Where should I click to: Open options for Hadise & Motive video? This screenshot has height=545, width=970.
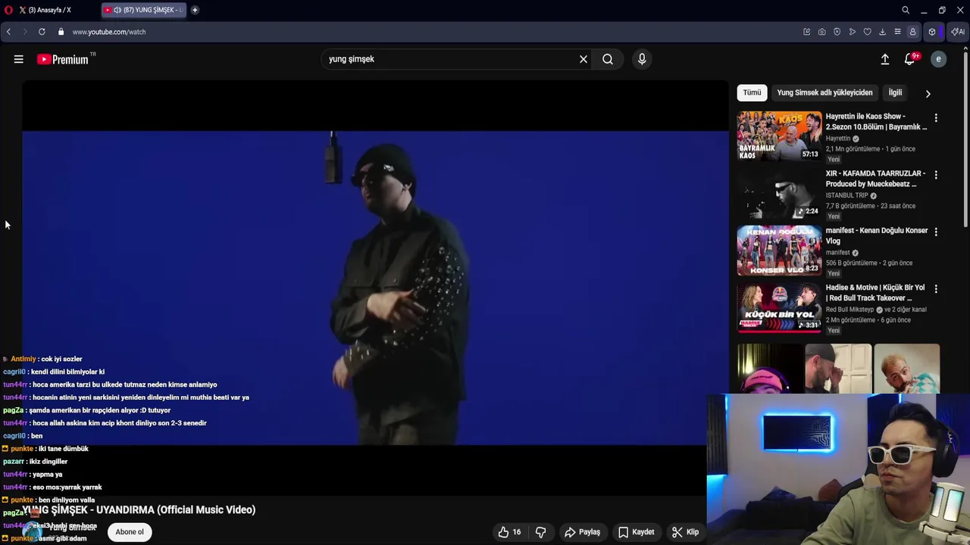[936, 289]
